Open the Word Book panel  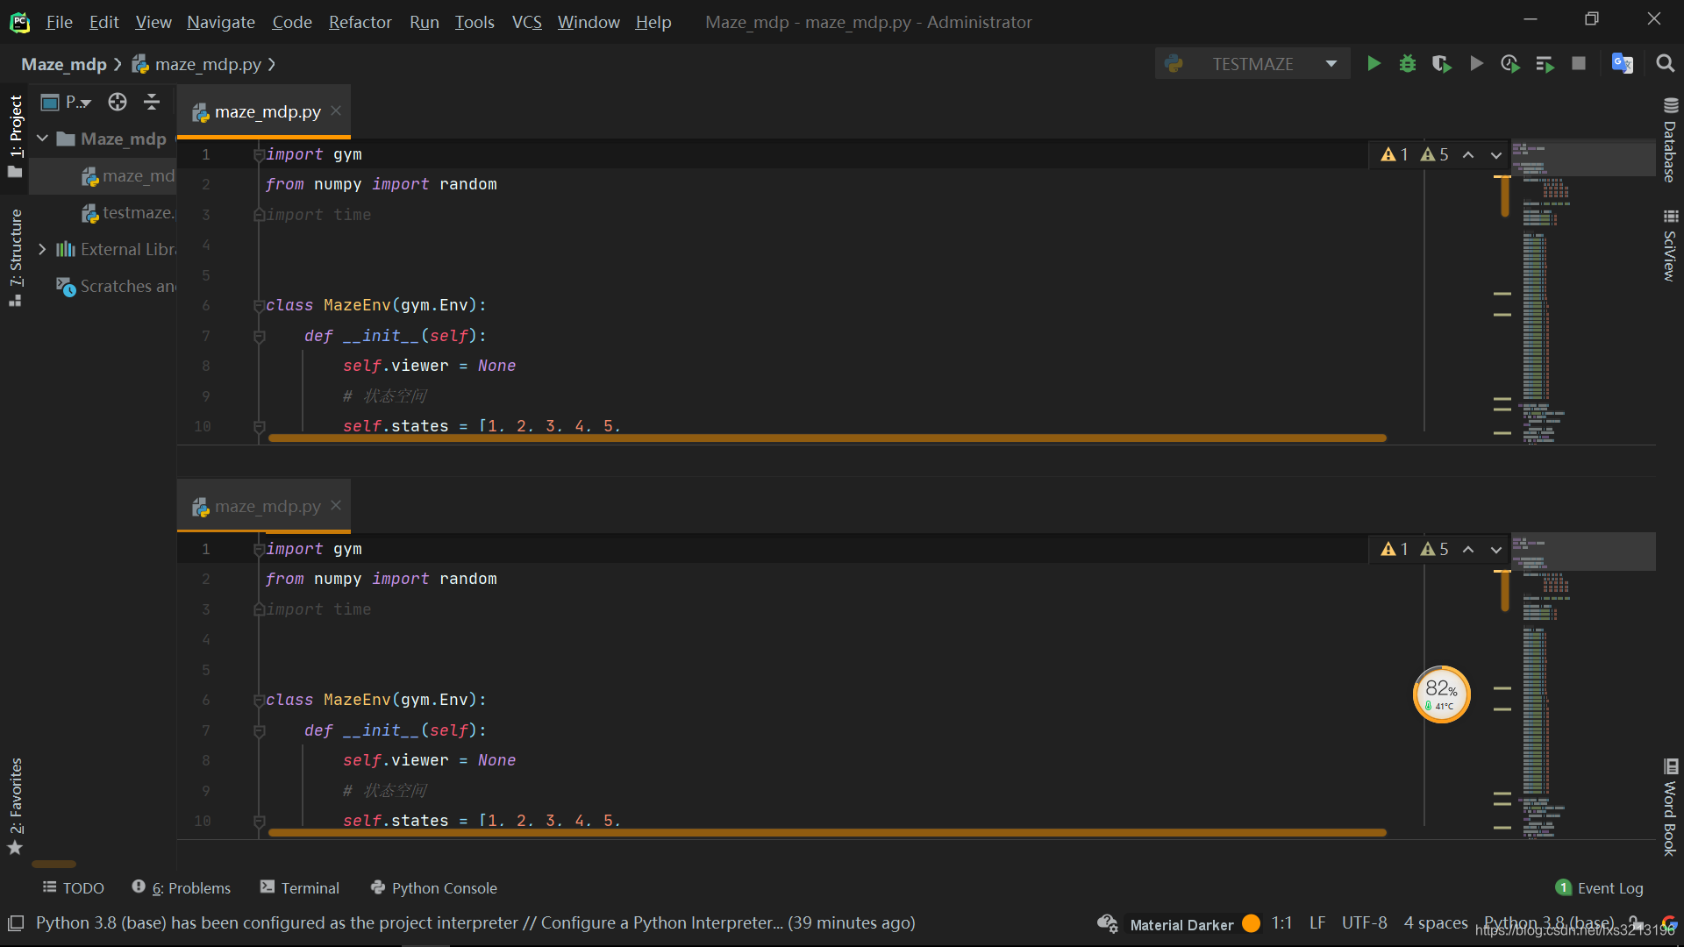[x=1671, y=807]
